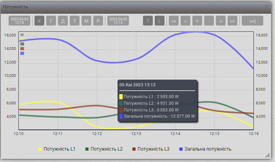275x162 pixels.
Task: Click the green L2 swatch in chart corner
Action: (x=22, y=44)
